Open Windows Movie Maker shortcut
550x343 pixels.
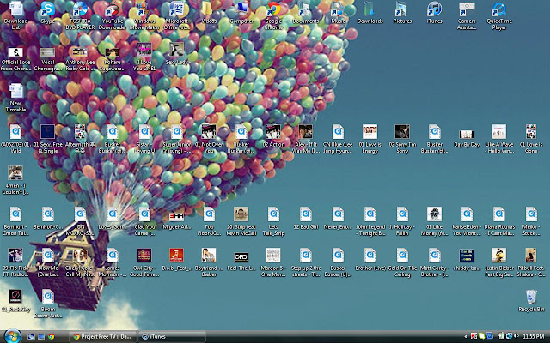click(144, 15)
